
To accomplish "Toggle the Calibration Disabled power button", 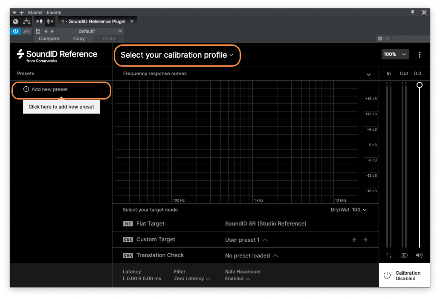I will pos(387,276).
